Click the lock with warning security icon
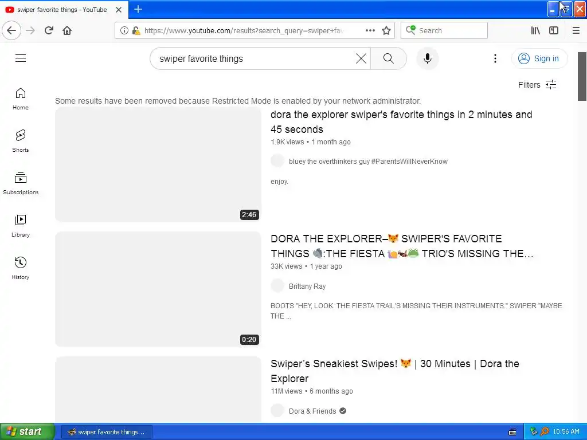 [x=136, y=30]
